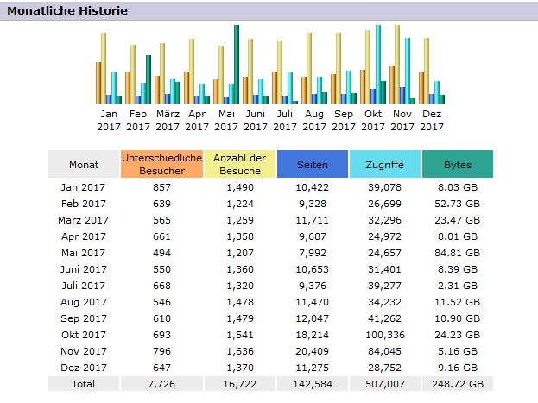
Task: Click the tall green Mai 2017 bytes bar
Action: click(236, 65)
